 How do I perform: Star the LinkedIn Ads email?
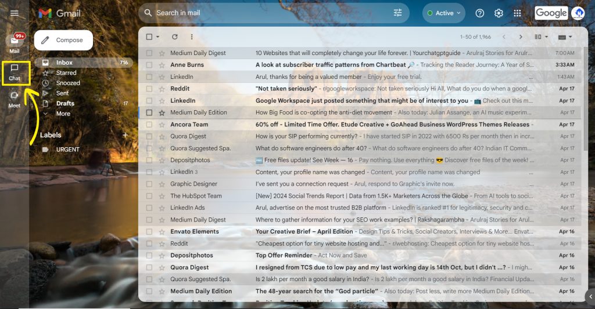point(162,208)
